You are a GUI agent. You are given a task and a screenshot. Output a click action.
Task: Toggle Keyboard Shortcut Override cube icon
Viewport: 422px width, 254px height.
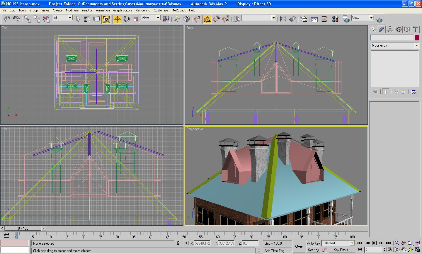point(186,19)
